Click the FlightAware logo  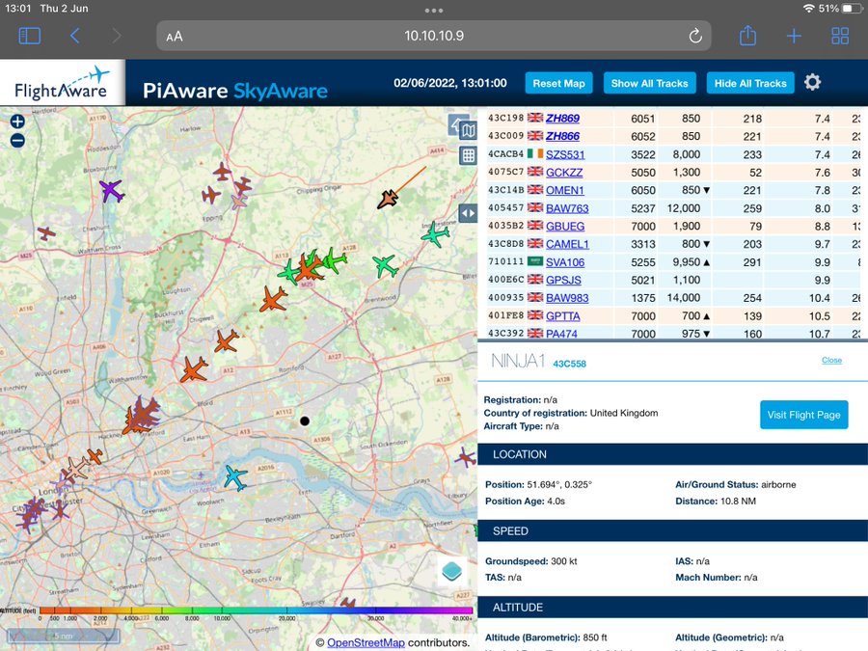click(x=62, y=83)
